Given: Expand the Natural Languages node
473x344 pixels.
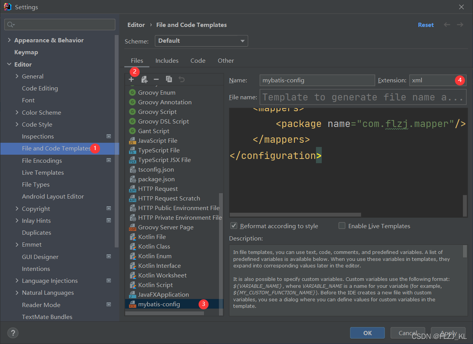Looking at the screenshot, I should [17, 292].
